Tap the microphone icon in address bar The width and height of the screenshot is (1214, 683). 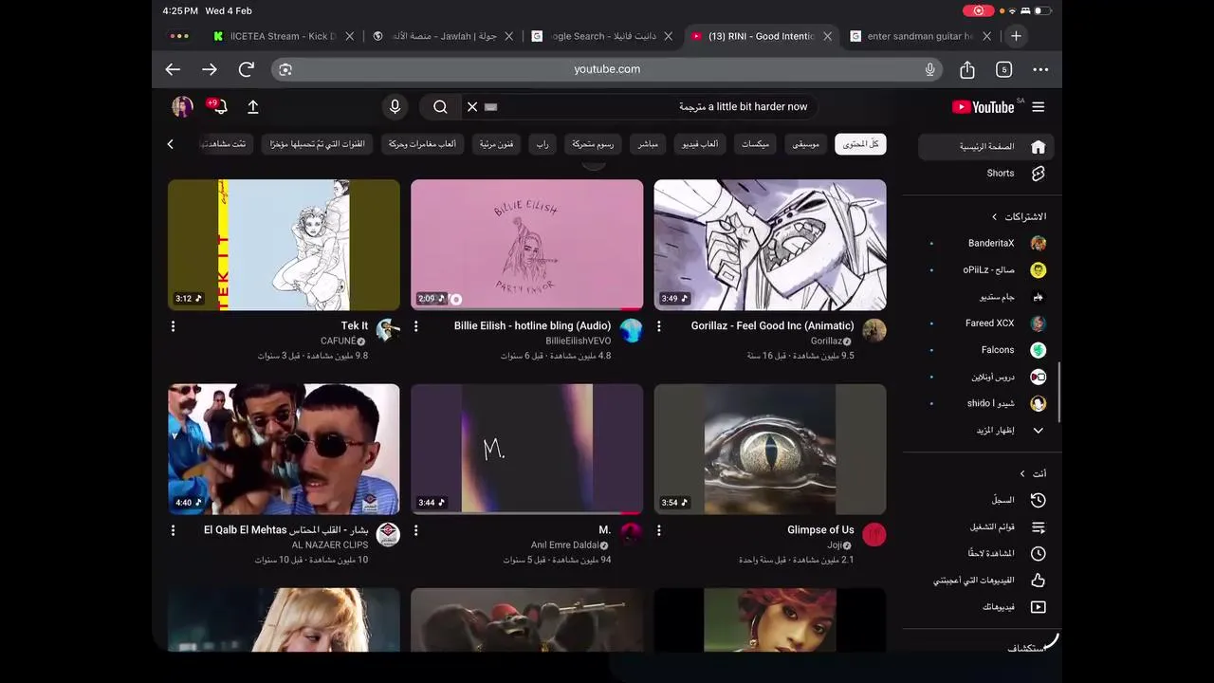point(929,69)
